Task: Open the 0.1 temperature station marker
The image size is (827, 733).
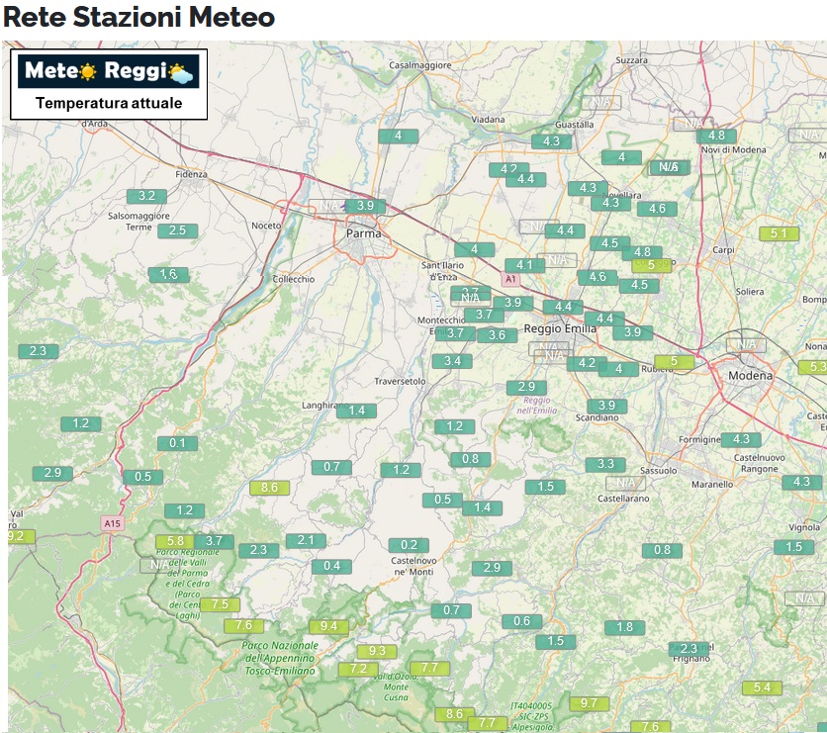Action: tap(177, 443)
